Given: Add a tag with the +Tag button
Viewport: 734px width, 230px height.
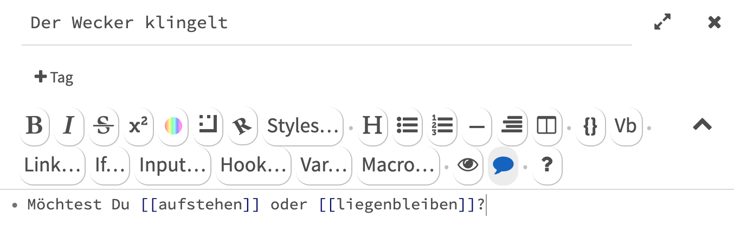Looking at the screenshot, I should point(54,78).
